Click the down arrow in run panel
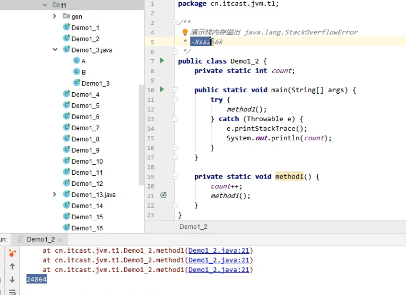 [12, 280]
